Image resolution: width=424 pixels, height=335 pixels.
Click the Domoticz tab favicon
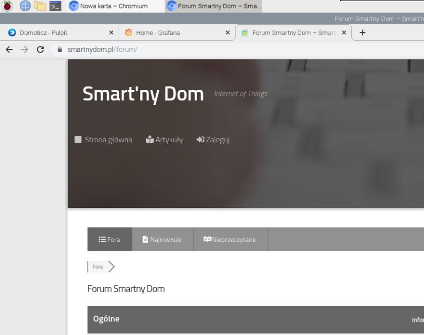pos(12,33)
